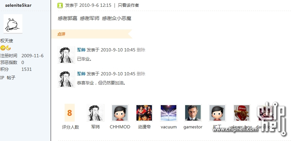Click the smiley face rank icon
Viewport: 291px width, 141px height.
coord(3,48)
